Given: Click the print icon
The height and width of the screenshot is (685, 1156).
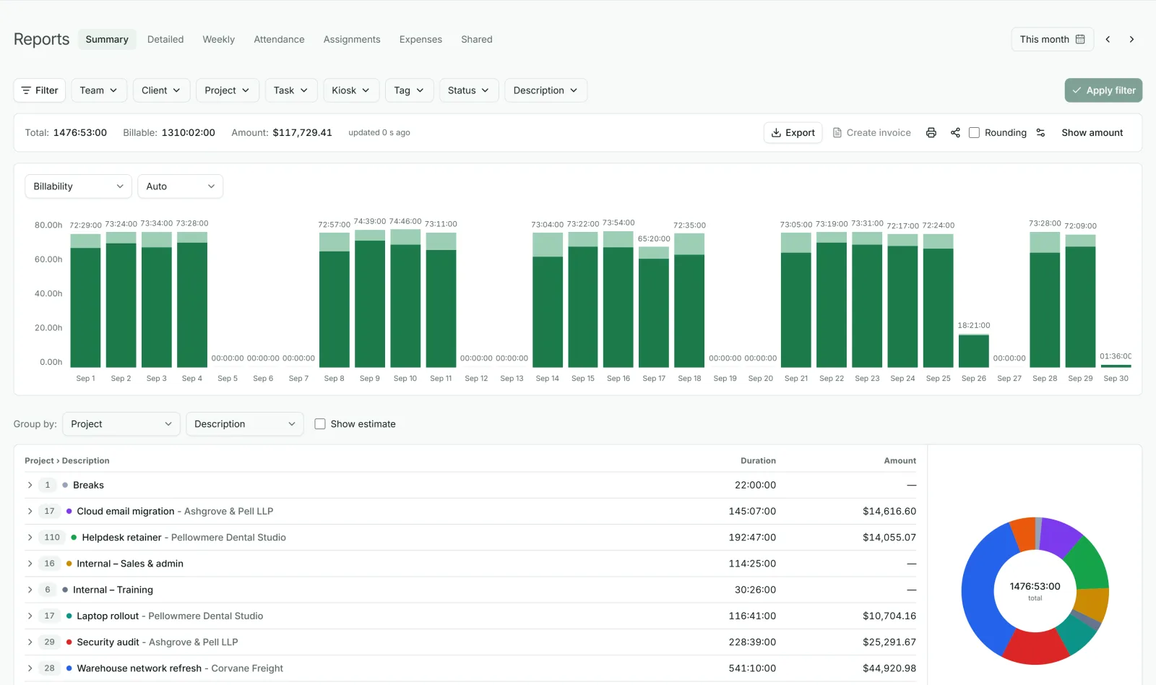Looking at the screenshot, I should [931, 133].
